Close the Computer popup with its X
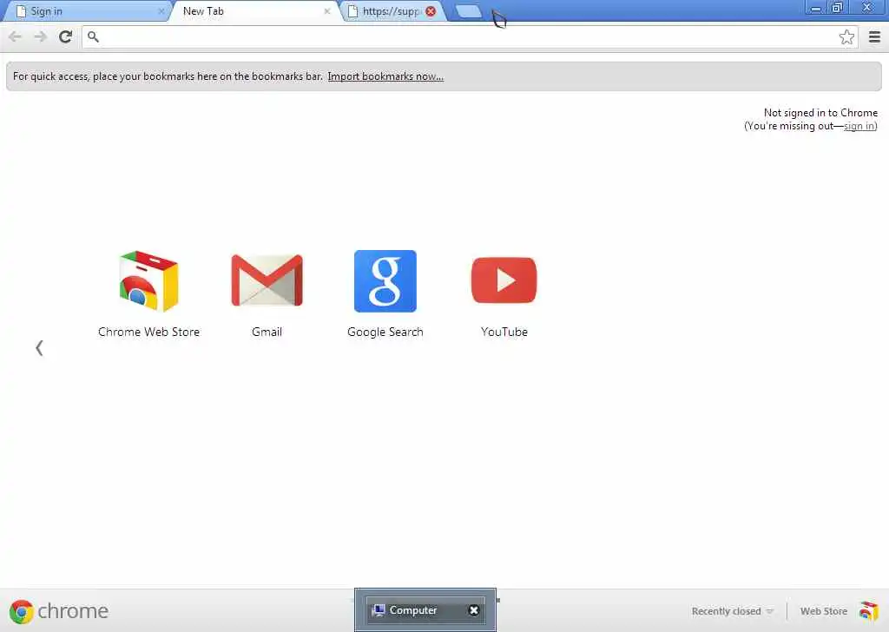Screen dimensions: 889x632 pos(474,610)
